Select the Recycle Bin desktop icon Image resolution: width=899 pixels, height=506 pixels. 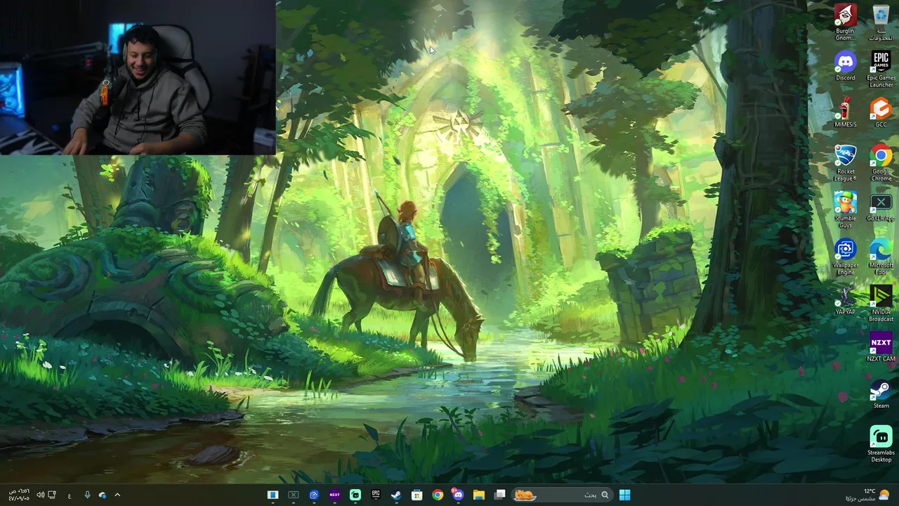tap(881, 22)
